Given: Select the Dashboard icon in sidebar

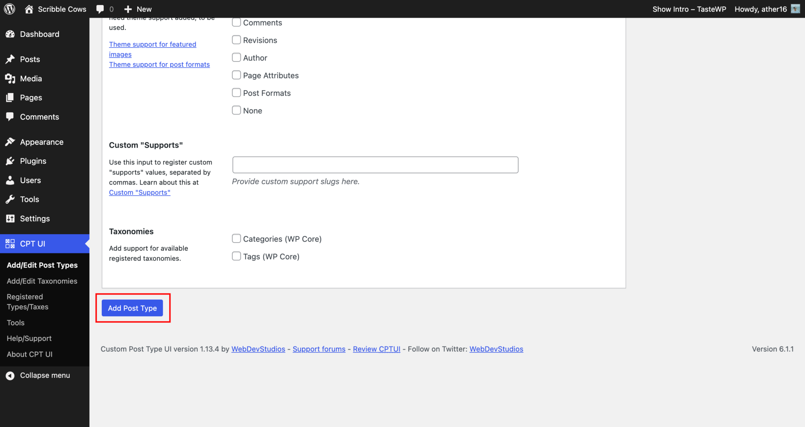Looking at the screenshot, I should [10, 34].
